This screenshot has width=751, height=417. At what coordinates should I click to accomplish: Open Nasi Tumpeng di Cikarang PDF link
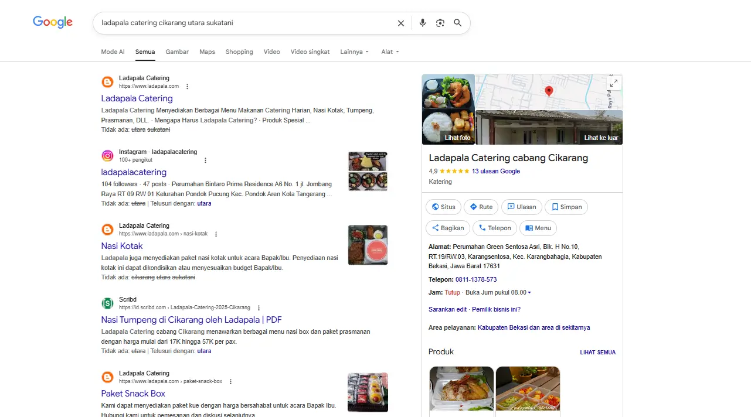pyautogui.click(x=191, y=320)
